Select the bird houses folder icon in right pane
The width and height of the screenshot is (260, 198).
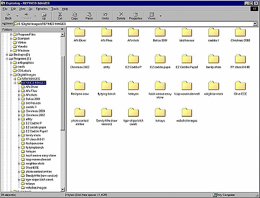[187, 32]
